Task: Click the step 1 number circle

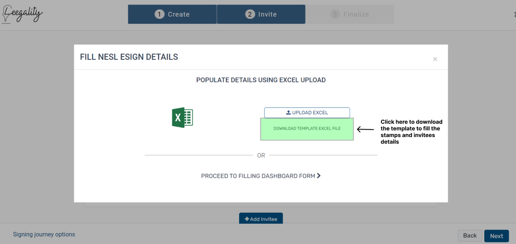Action: pos(159,14)
